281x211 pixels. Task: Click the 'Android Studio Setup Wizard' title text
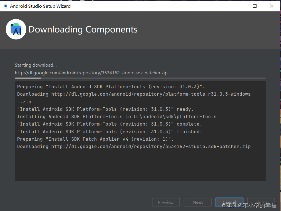click(x=40, y=6)
